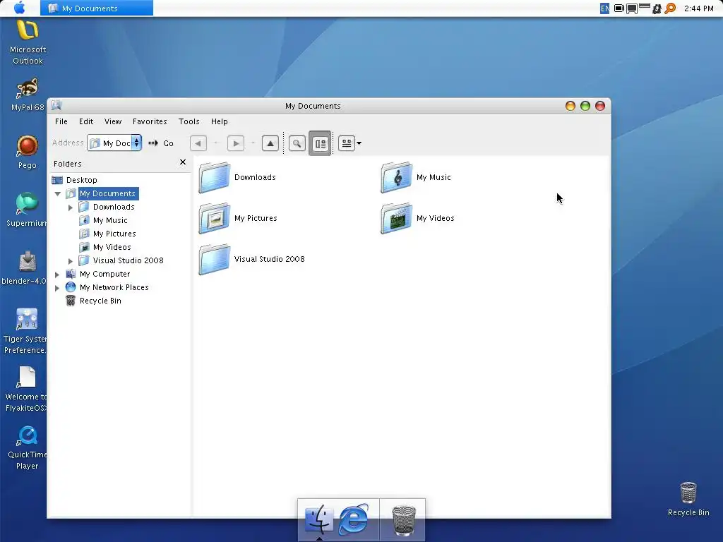The width and height of the screenshot is (723, 542).
Task: Select the My Pictures folder icon in main pane
Action: (215, 219)
